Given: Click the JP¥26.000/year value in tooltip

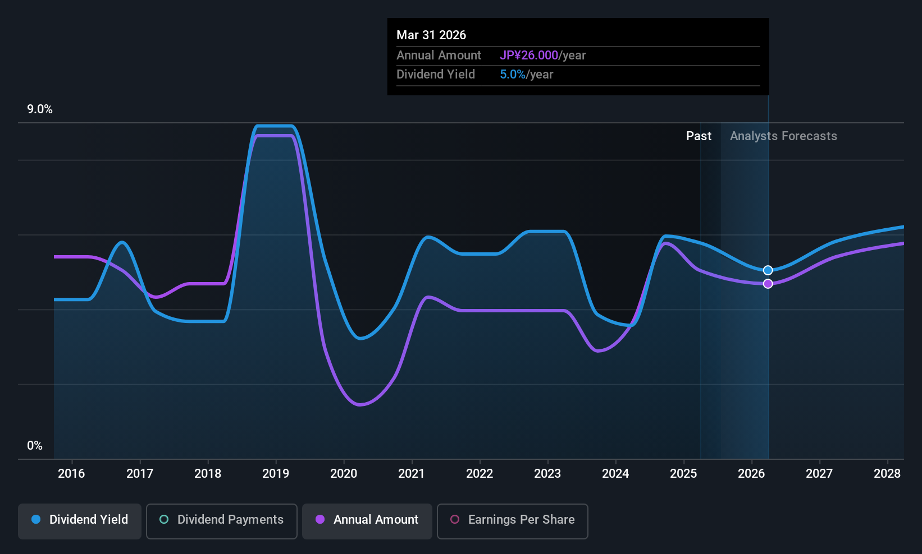Looking at the screenshot, I should click(543, 56).
